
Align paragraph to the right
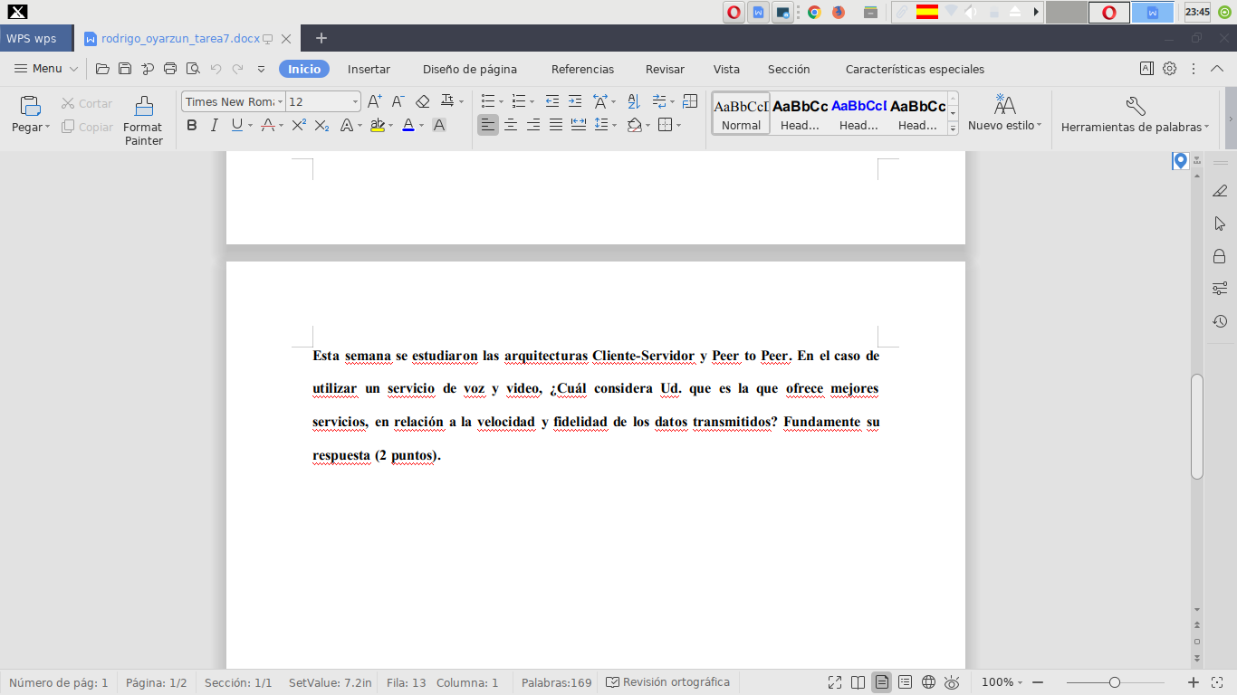[x=533, y=126]
